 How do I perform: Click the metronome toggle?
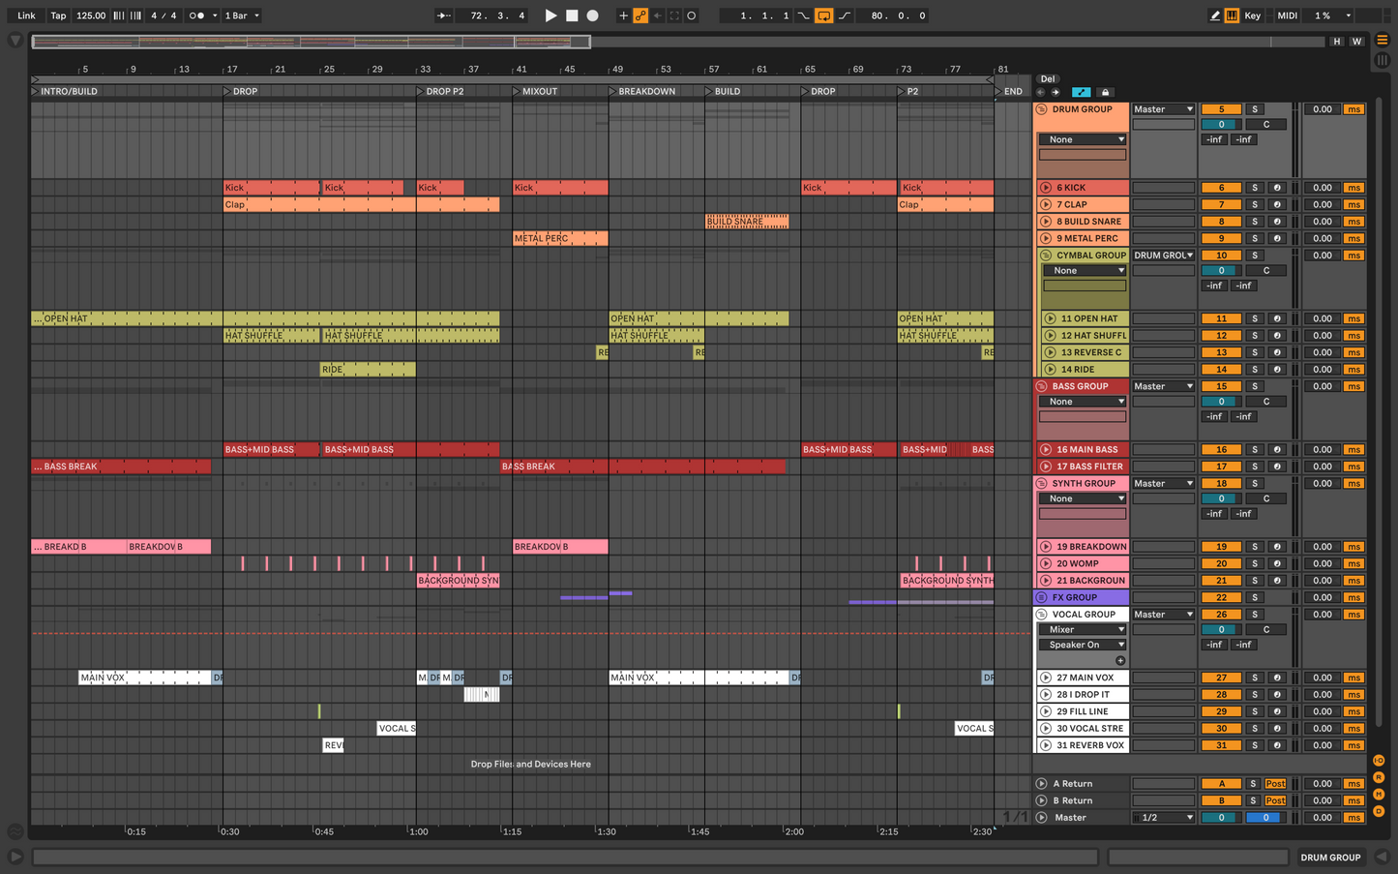click(x=196, y=15)
